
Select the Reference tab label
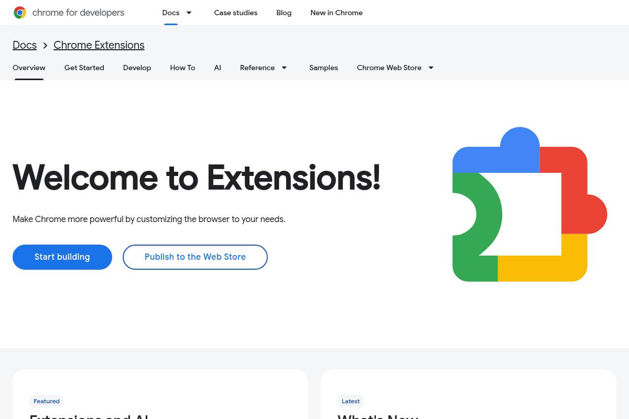click(x=257, y=68)
